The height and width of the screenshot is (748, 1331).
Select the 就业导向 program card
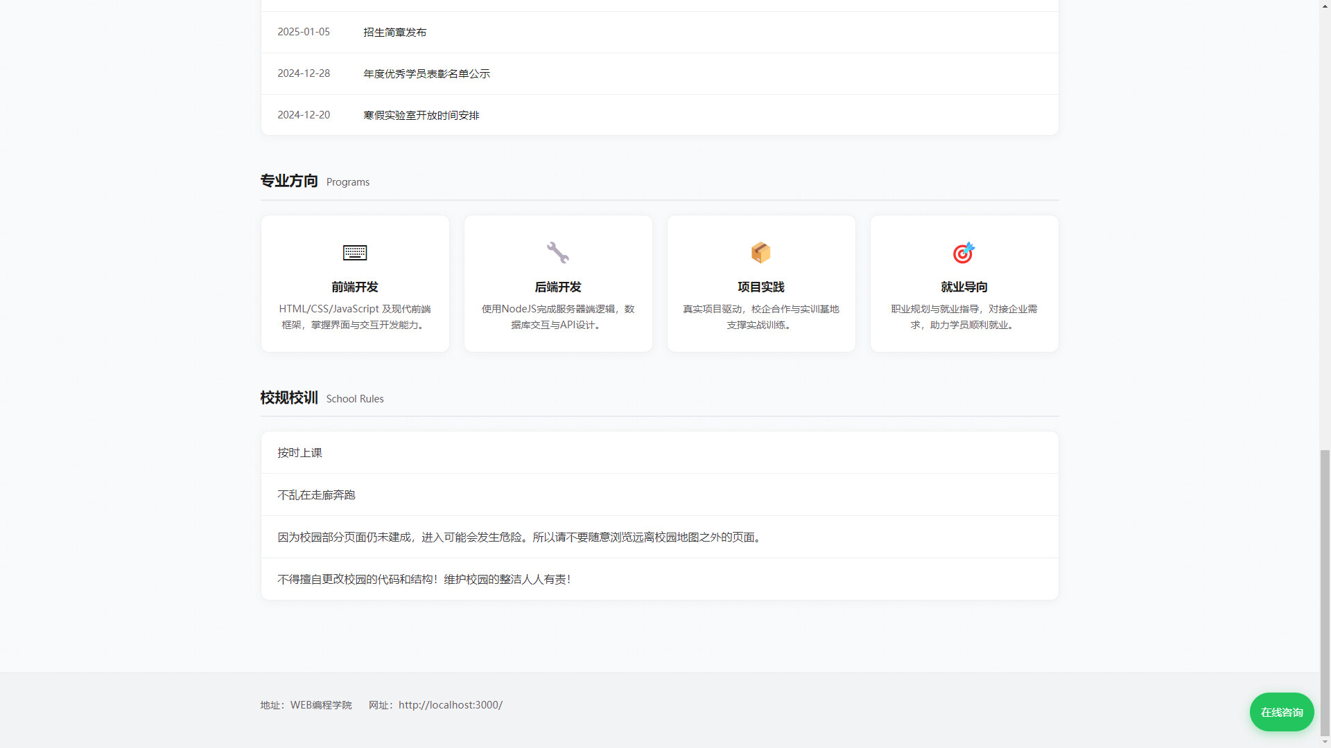tap(964, 283)
